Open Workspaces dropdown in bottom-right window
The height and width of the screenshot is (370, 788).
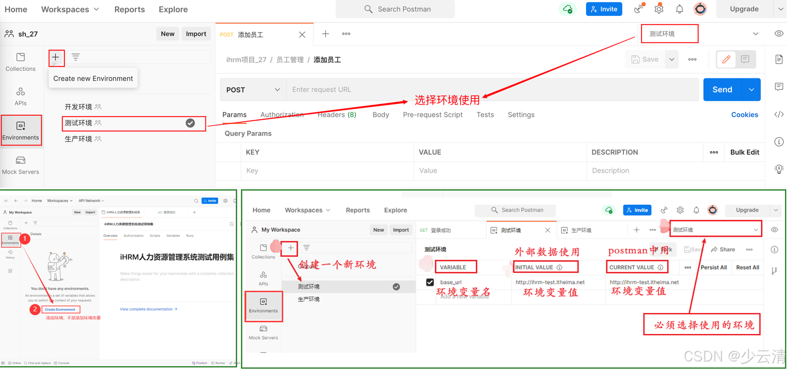point(308,210)
